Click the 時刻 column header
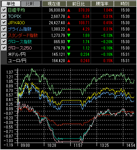137x150 pixels. click(x=125, y=4)
